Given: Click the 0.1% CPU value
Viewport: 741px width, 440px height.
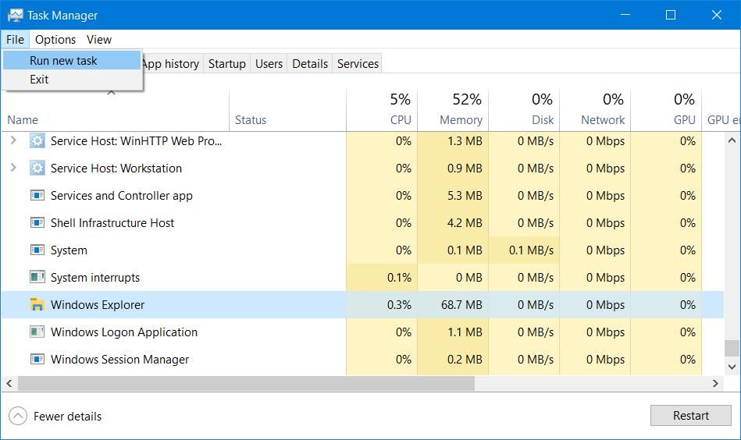Looking at the screenshot, I should (x=399, y=278).
